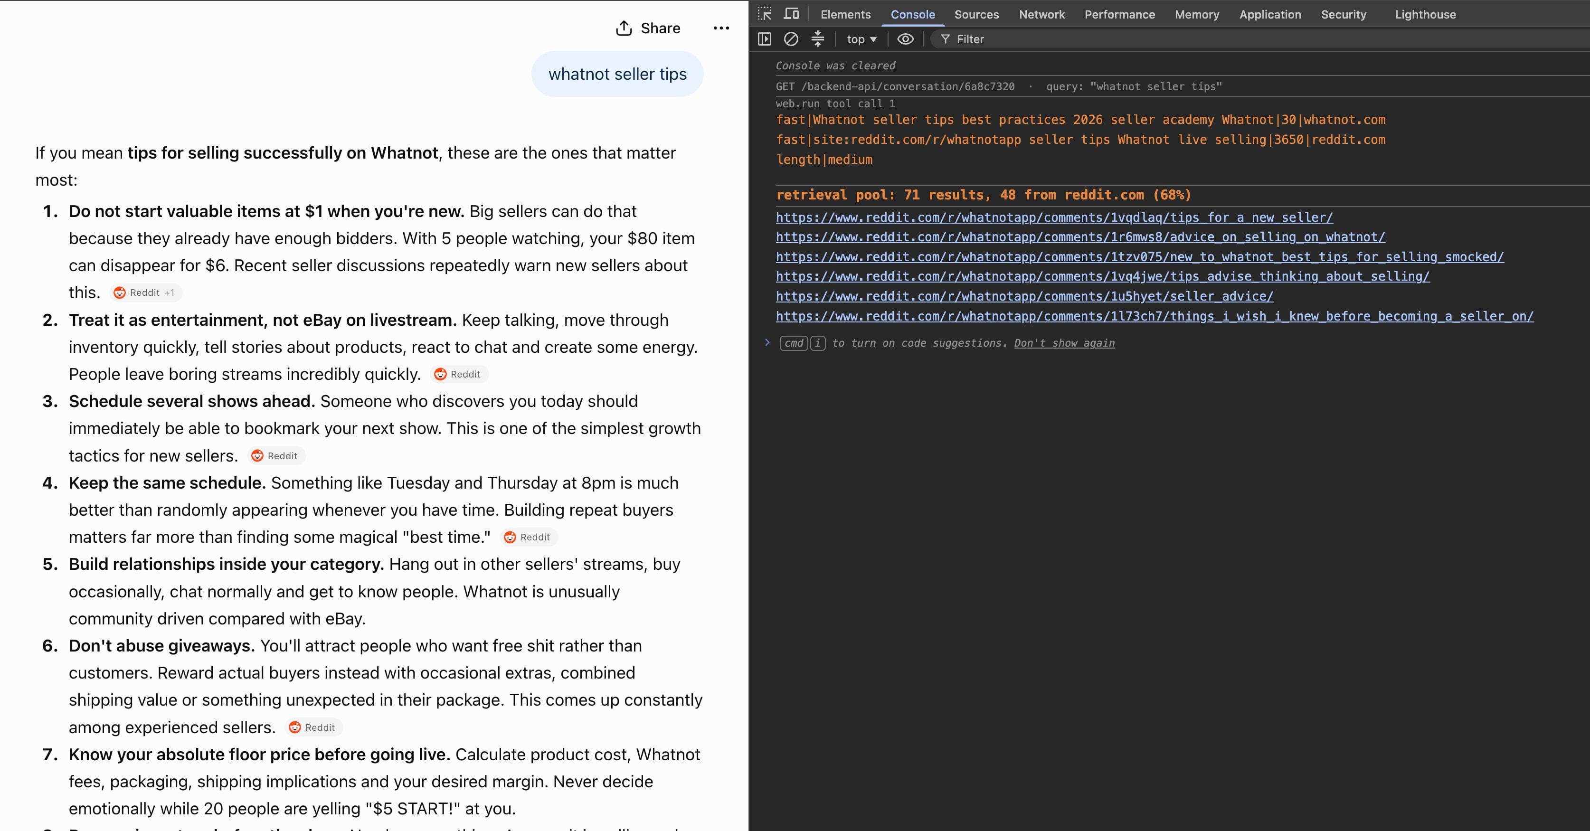Click heading 'Know your absolute floor price'
Screen dimensions: 1590x831
259,755
